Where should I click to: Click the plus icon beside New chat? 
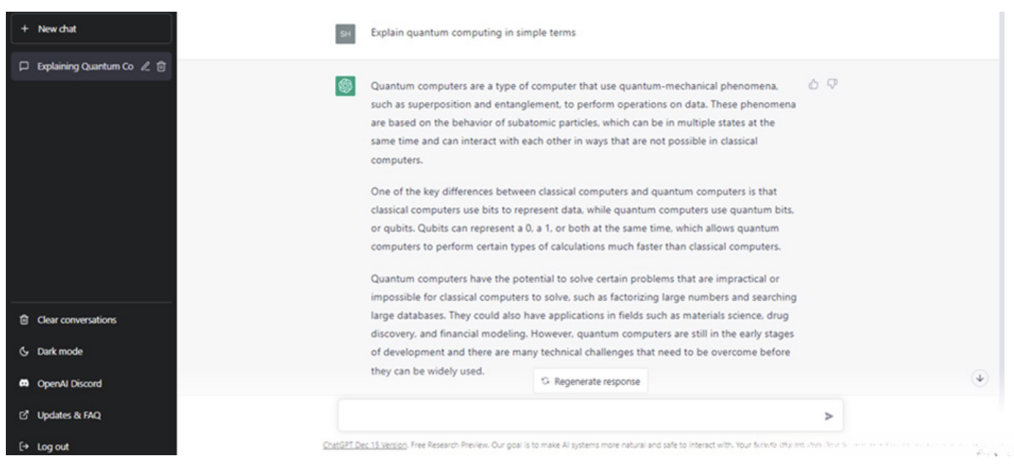[x=25, y=29]
